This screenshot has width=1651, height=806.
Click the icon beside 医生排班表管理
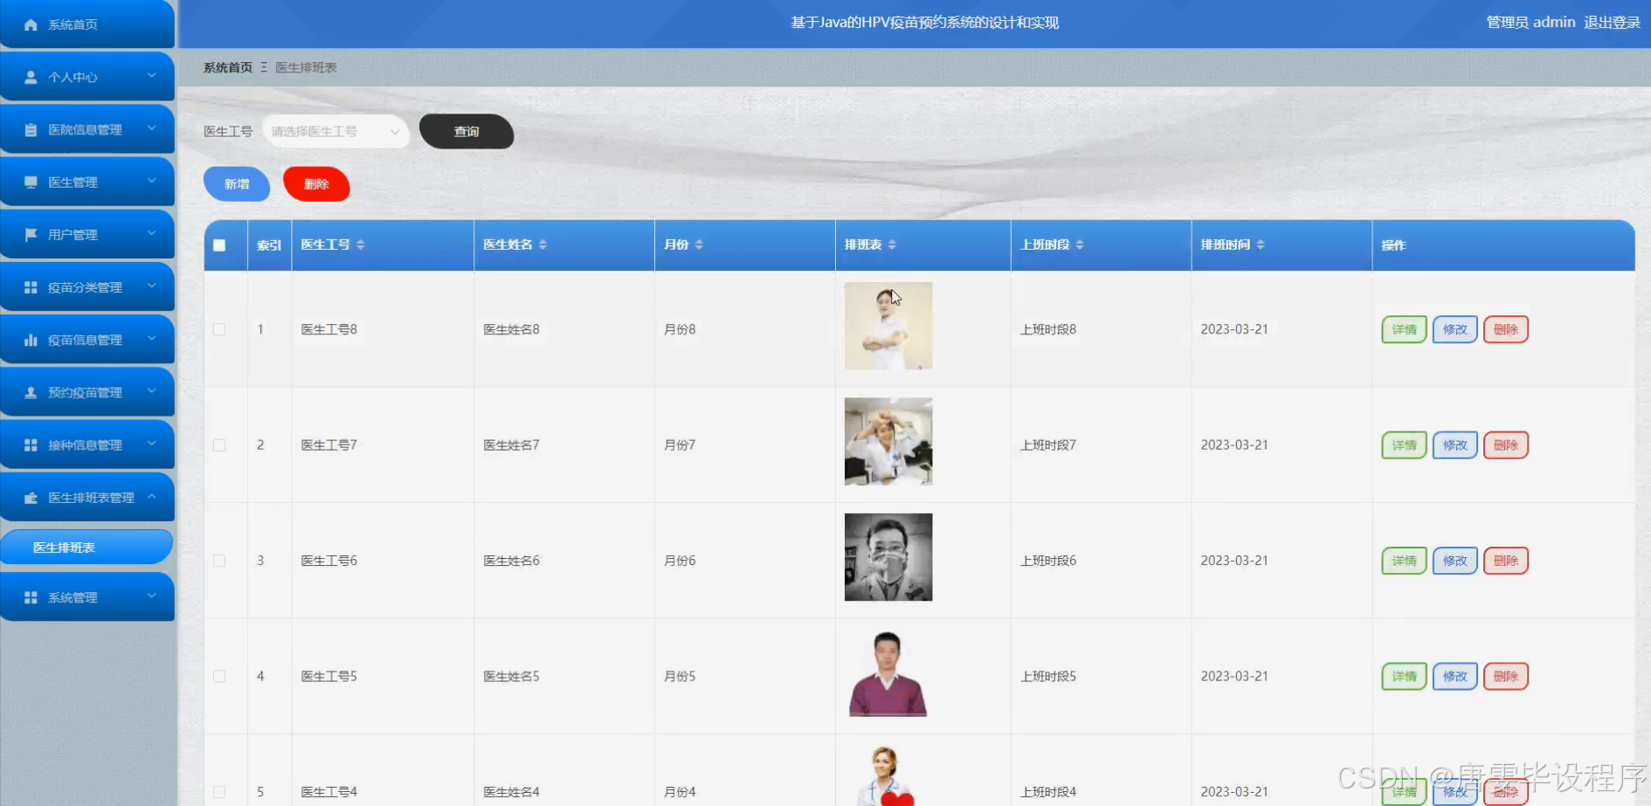31,497
